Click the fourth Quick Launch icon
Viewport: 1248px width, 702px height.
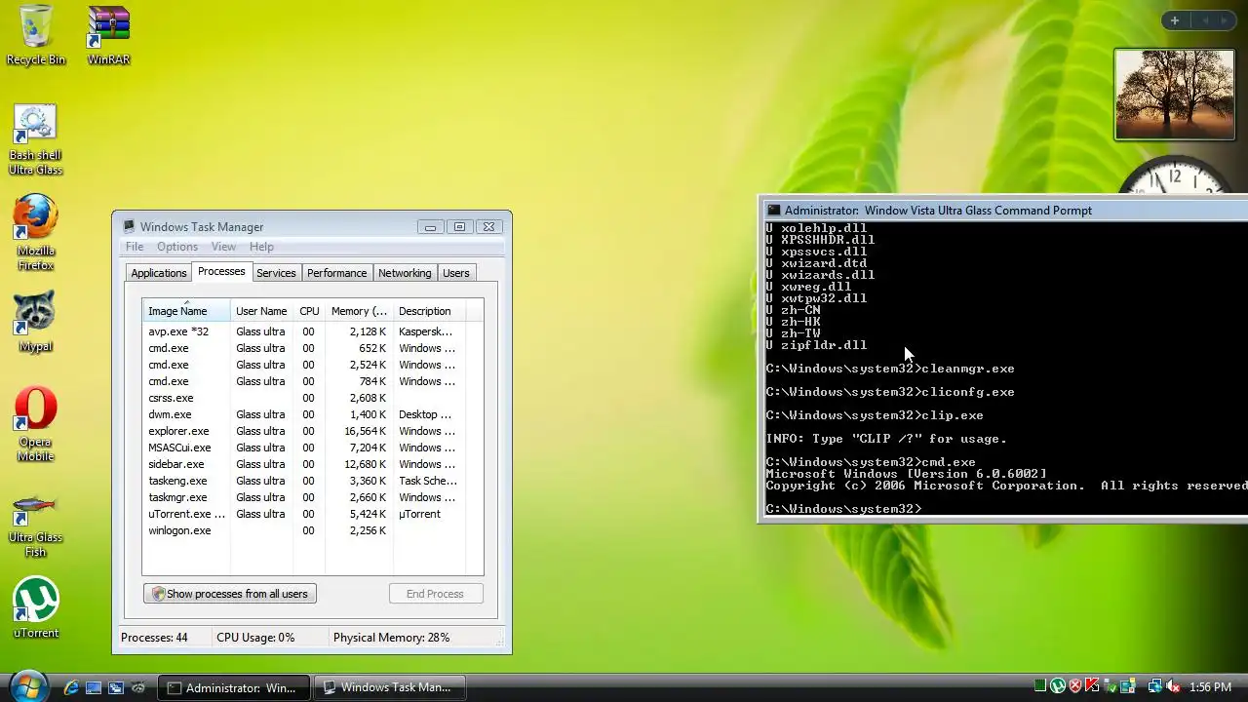pos(138,687)
